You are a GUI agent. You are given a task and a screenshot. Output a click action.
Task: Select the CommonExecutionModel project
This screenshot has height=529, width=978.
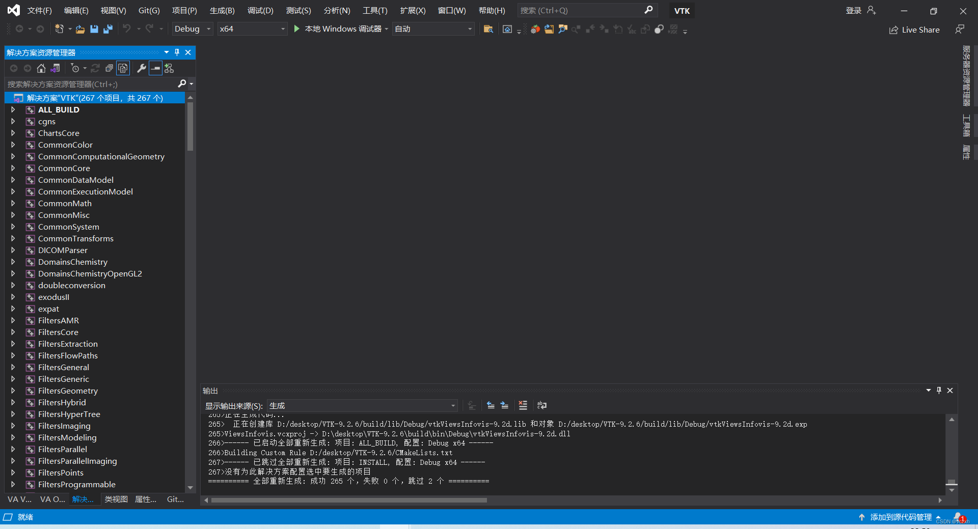click(85, 191)
